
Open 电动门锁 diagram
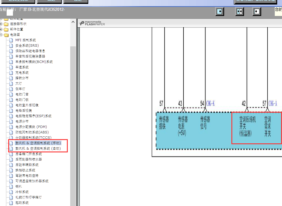click(22, 100)
